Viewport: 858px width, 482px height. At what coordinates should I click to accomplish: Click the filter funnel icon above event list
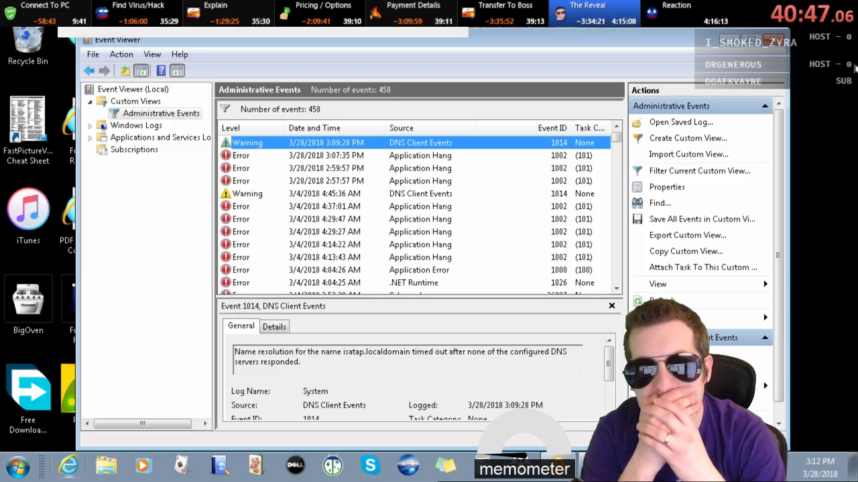[x=225, y=109]
